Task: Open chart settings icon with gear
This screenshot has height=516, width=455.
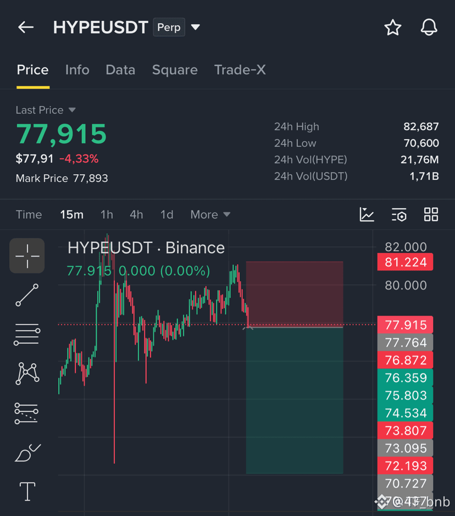Action: pos(399,214)
